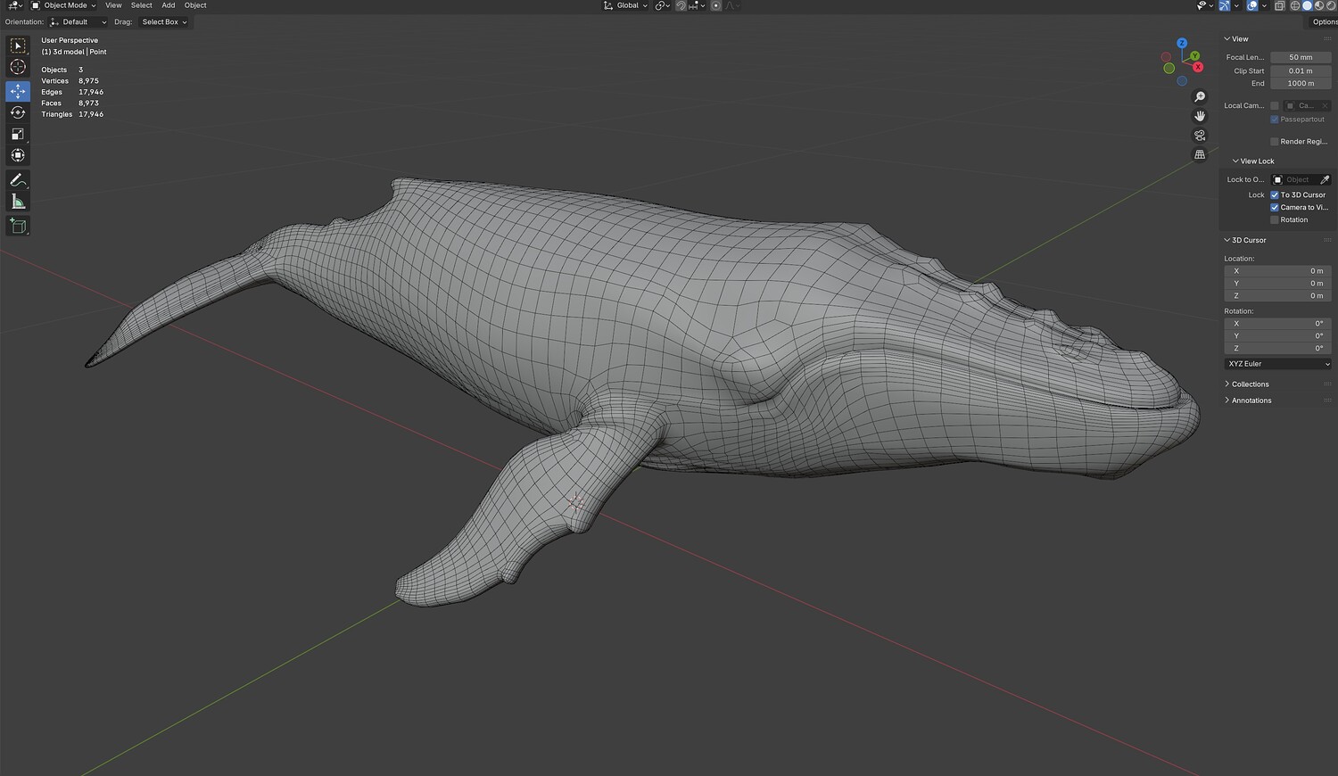Click the red X axis gizmo ball
The width and height of the screenshot is (1338, 776).
(x=1198, y=67)
